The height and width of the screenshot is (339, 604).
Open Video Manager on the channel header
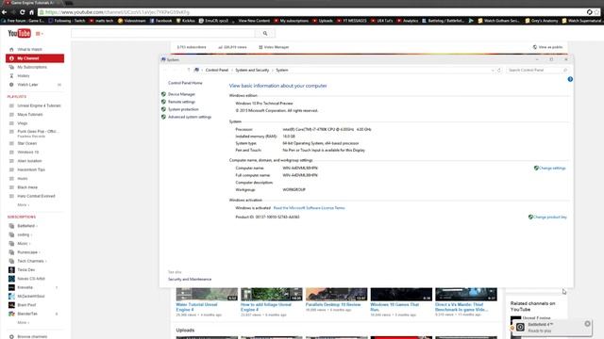tap(274, 47)
